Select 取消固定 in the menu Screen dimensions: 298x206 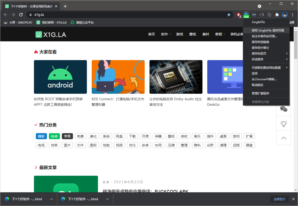tap(266, 85)
